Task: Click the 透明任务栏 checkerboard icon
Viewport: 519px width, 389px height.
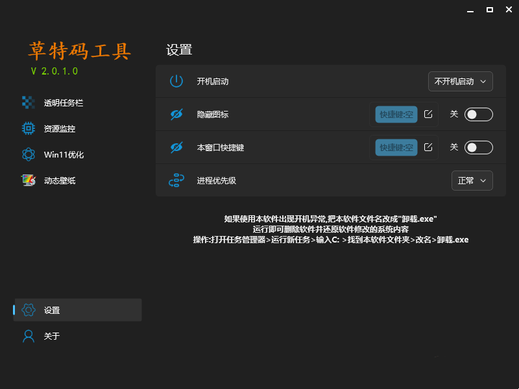Action: click(x=28, y=102)
